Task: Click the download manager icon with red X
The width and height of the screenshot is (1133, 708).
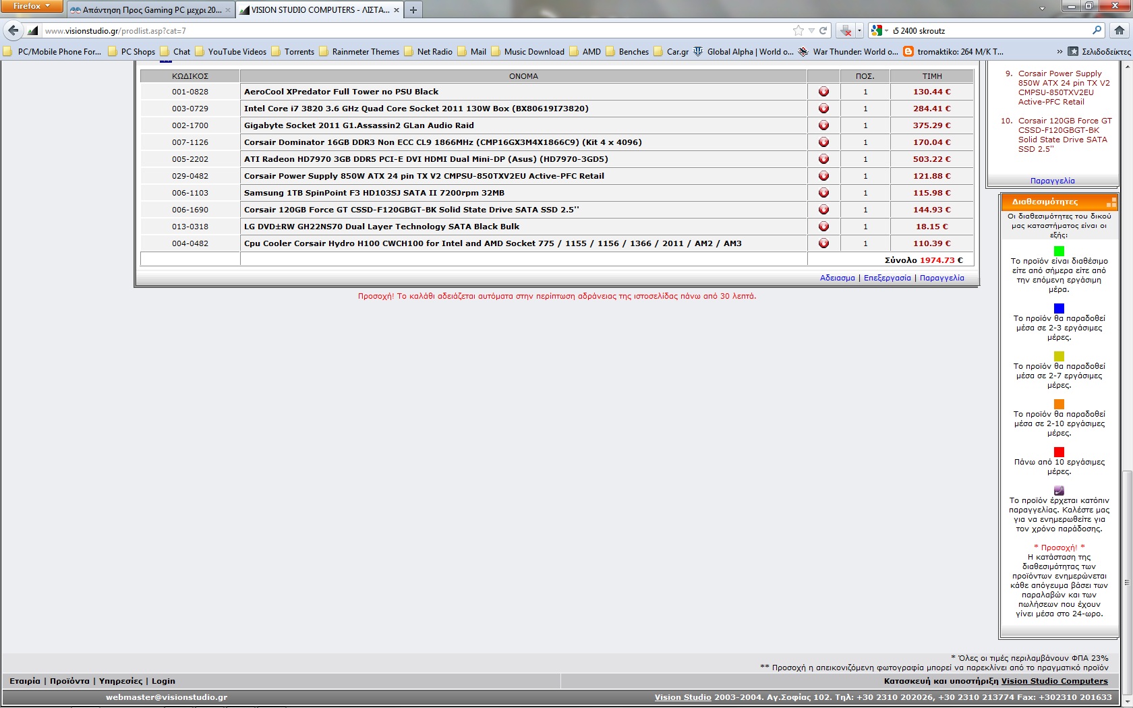Action: click(x=846, y=30)
